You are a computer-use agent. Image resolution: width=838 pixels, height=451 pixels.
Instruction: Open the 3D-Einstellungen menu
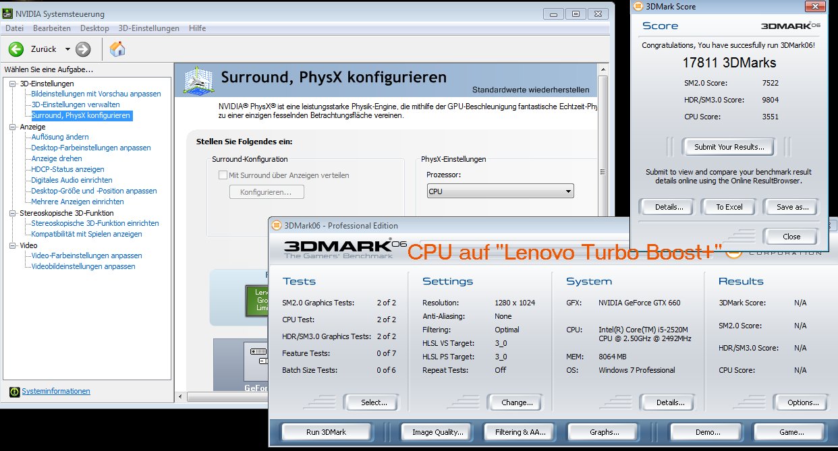(x=149, y=28)
